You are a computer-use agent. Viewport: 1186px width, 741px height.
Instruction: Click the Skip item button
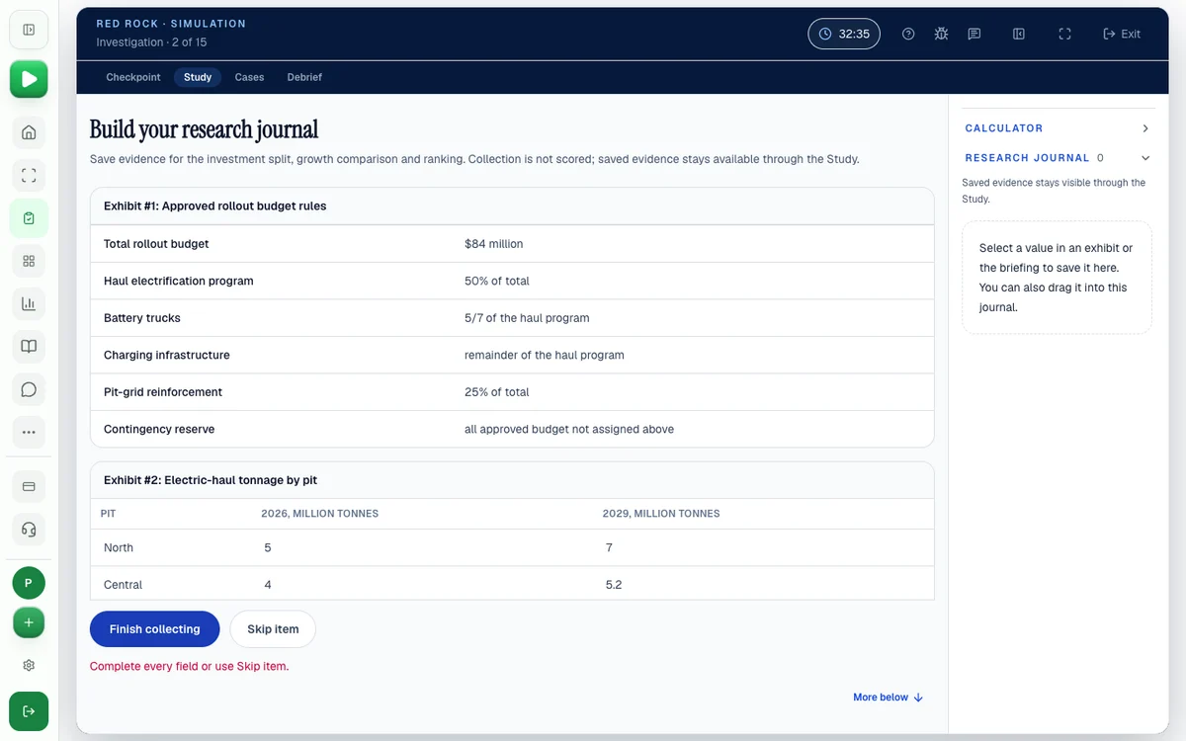click(273, 629)
